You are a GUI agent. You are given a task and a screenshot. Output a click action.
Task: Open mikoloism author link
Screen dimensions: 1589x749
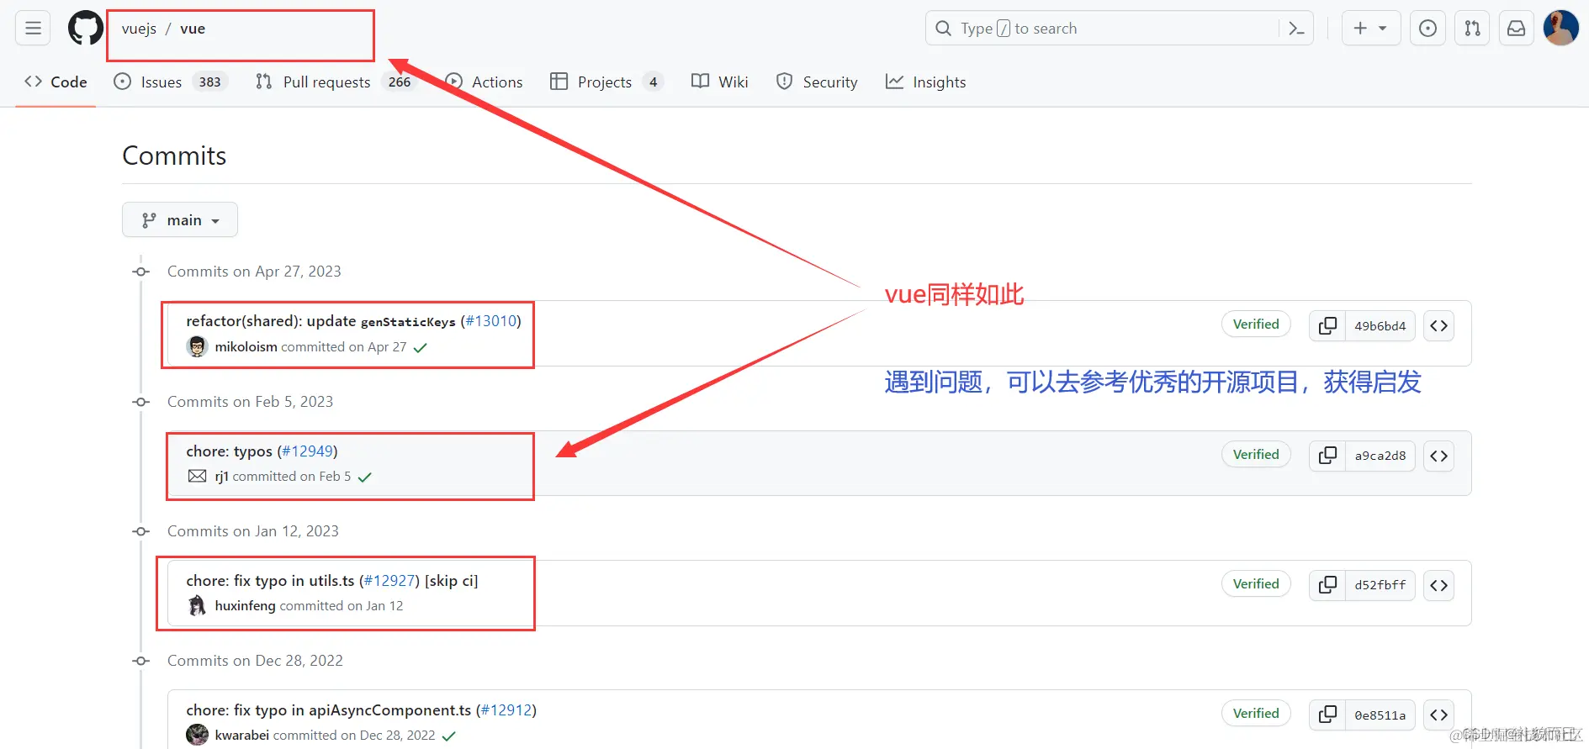coord(246,346)
